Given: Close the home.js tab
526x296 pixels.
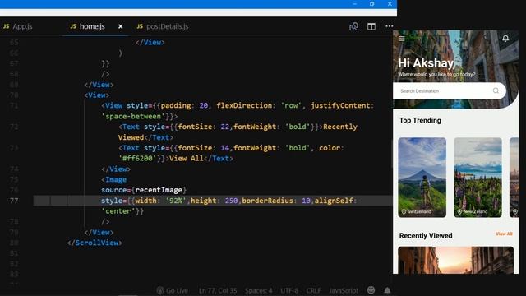Looking at the screenshot, I should coord(121,26).
